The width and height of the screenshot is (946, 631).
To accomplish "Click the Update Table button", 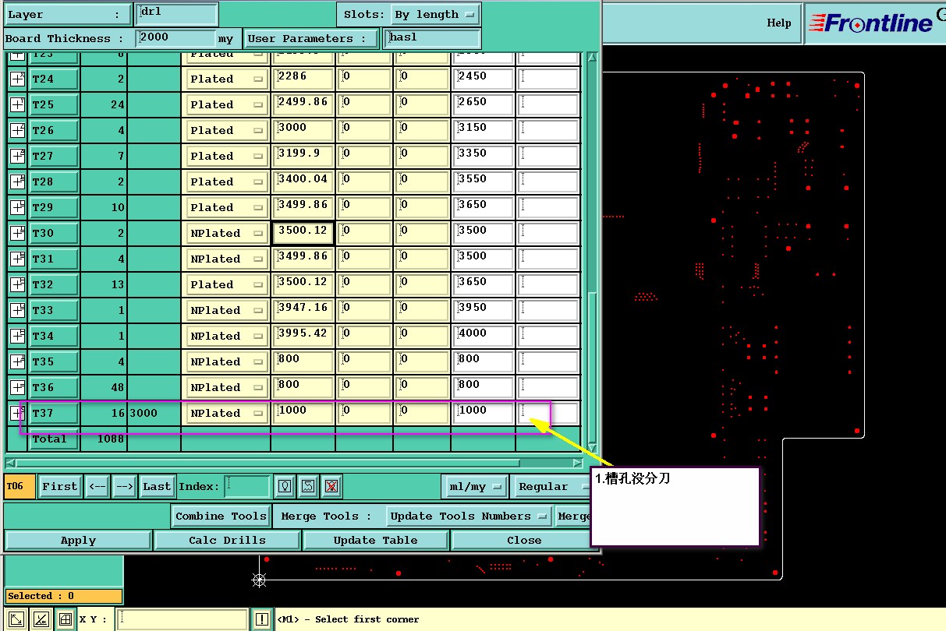I will (375, 541).
